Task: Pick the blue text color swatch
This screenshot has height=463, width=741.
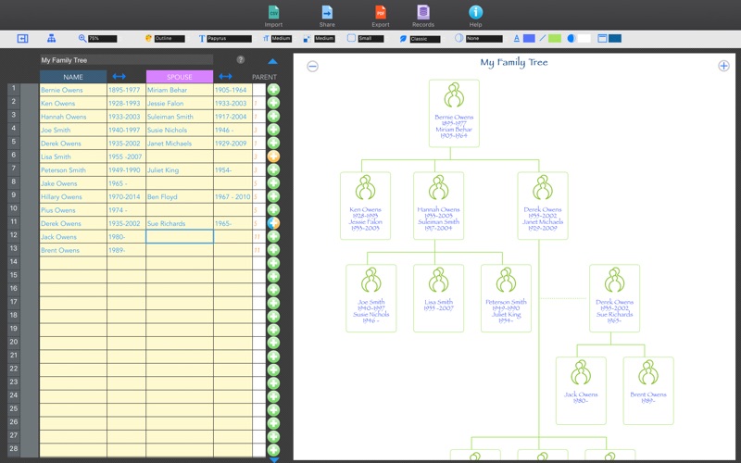Action: pyautogui.click(x=529, y=39)
